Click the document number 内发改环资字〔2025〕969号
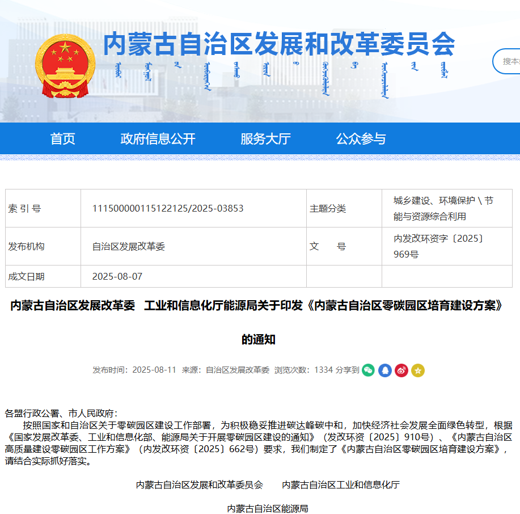Image resolution: width=520 pixels, height=514 pixels. (439, 246)
